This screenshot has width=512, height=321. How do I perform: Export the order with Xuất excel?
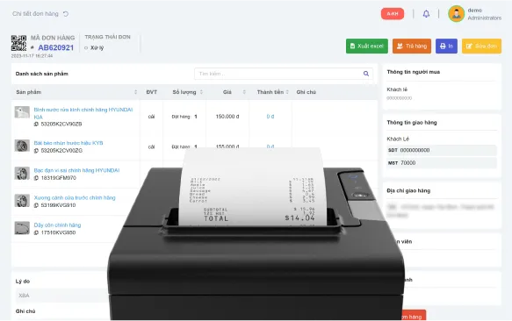coord(367,46)
